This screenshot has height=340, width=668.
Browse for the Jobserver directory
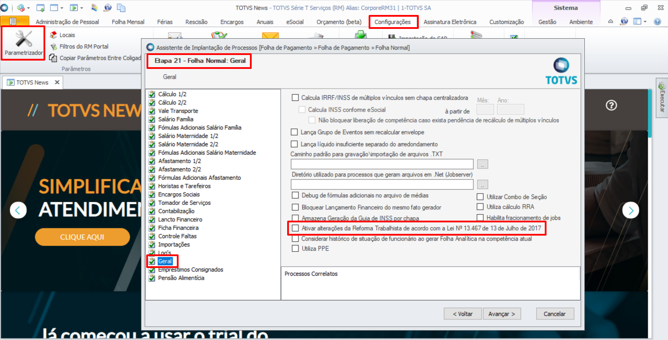[x=482, y=184]
